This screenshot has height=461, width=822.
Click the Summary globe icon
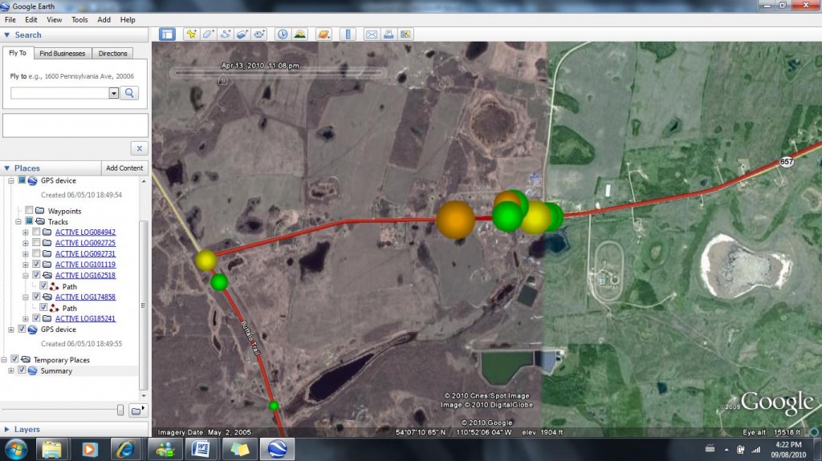32,370
